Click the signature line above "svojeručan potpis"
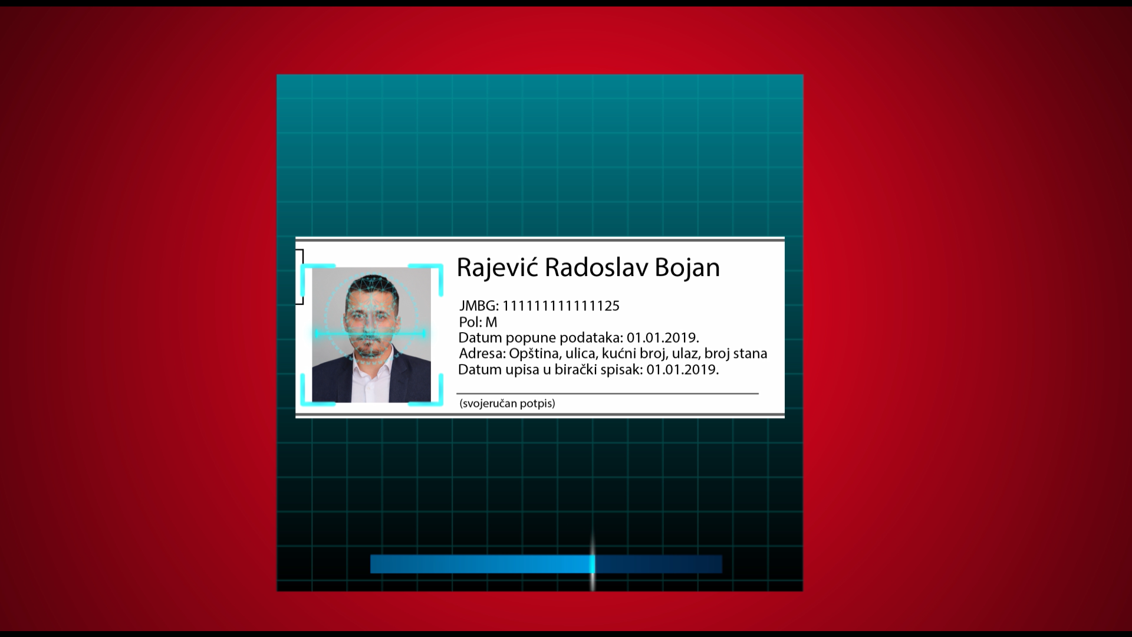 (607, 393)
